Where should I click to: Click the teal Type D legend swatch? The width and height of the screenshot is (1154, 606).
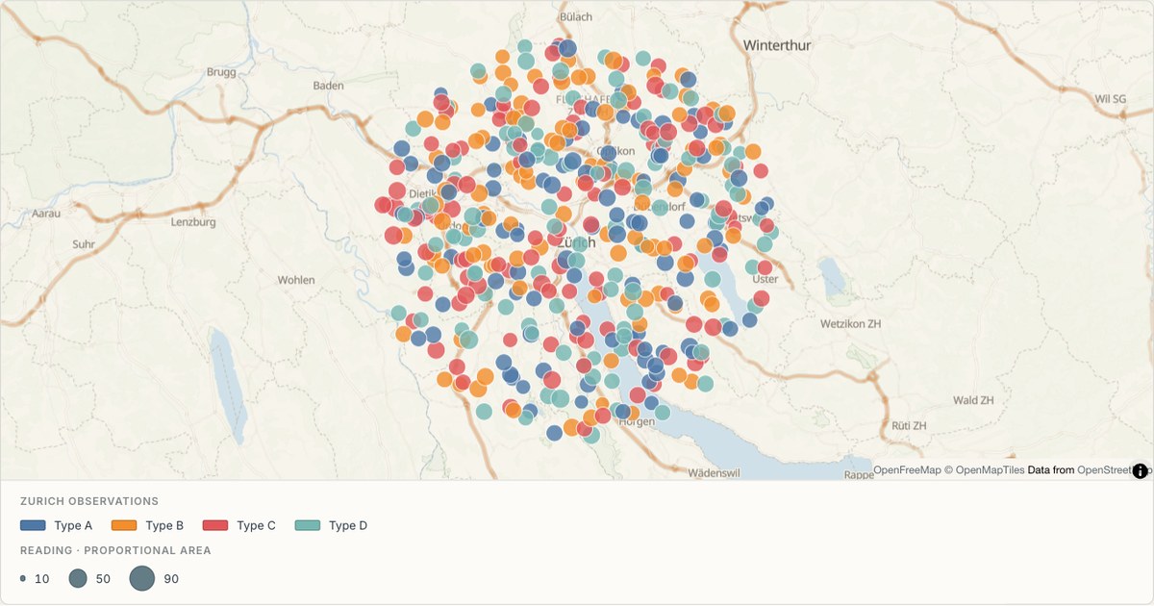click(x=307, y=525)
